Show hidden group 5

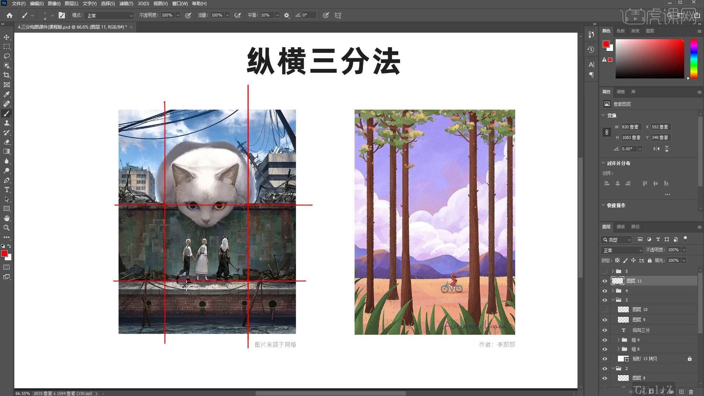point(605,271)
